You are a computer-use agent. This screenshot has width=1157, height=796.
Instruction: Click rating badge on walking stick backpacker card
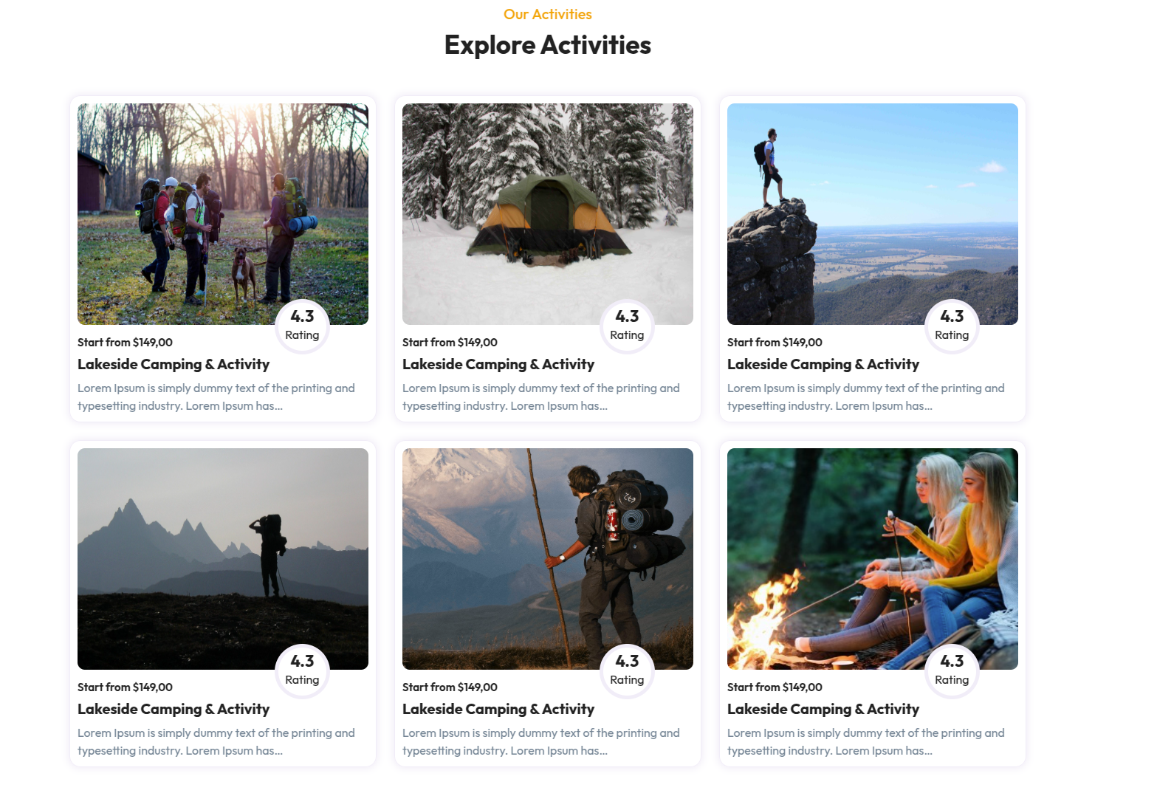(627, 671)
